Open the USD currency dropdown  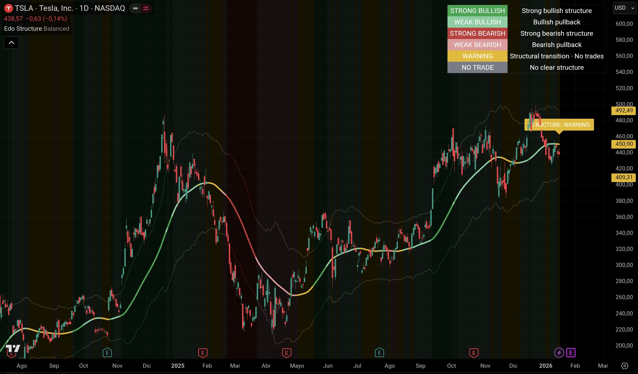point(624,8)
